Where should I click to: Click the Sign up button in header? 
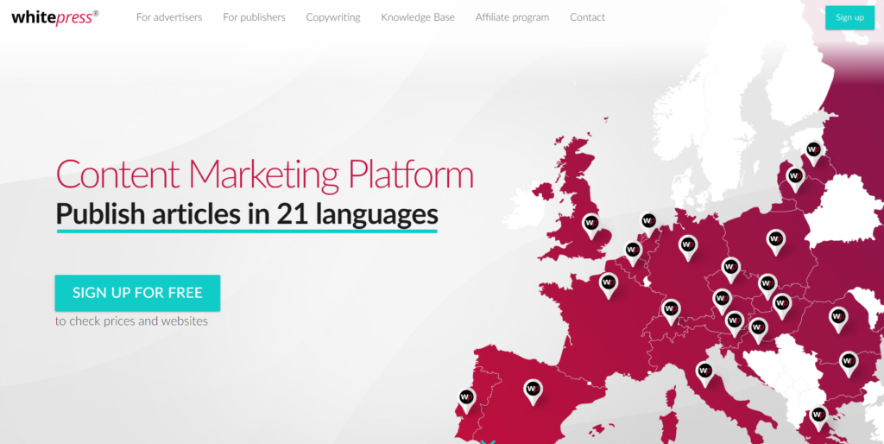coord(849,17)
